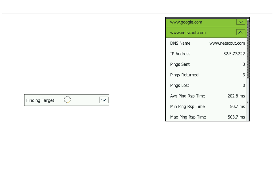The width and height of the screenshot is (274, 184).
Task: Click the DNS Name label
Action: click(180, 43)
